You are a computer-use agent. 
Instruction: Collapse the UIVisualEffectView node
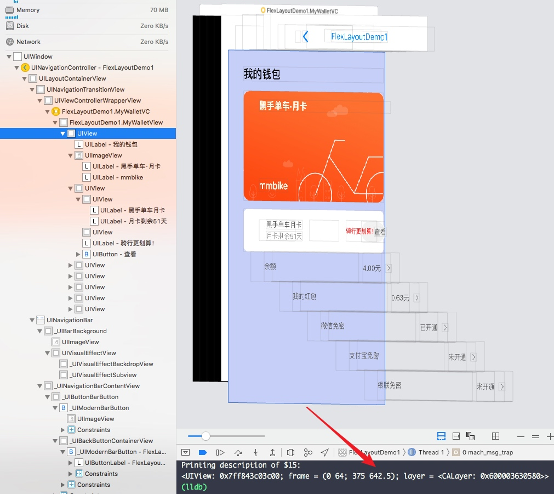pos(47,353)
